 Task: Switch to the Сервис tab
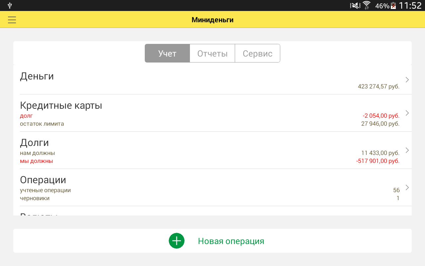tap(258, 53)
